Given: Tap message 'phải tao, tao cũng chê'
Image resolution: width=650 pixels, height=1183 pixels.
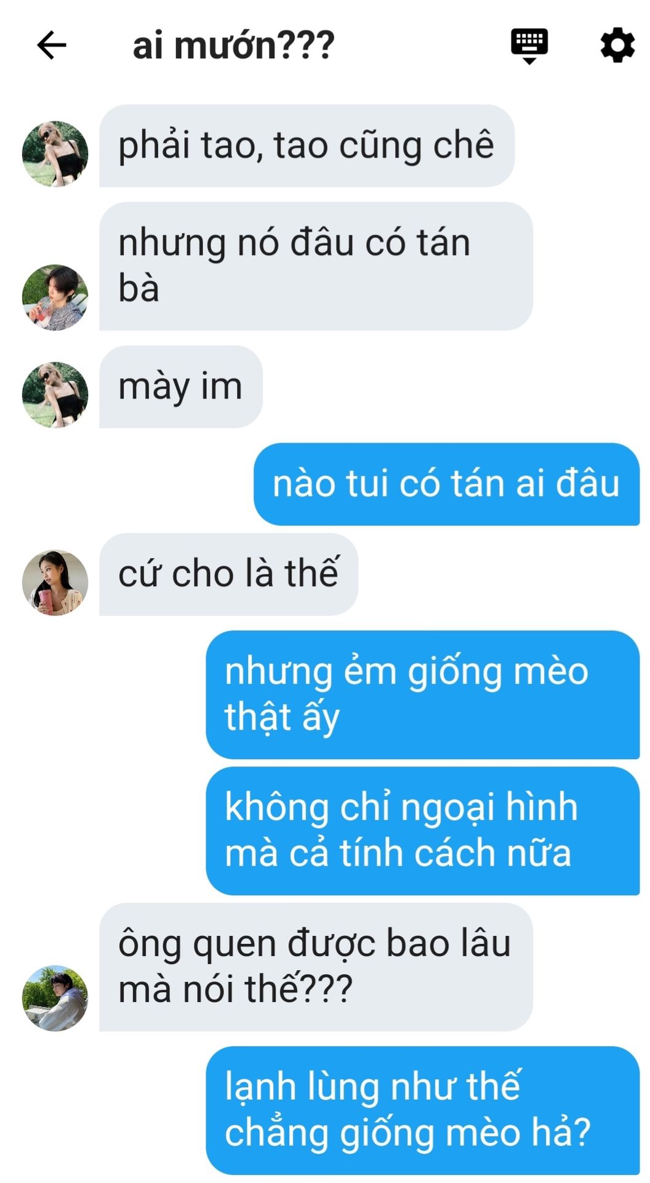Looking at the screenshot, I should [307, 146].
